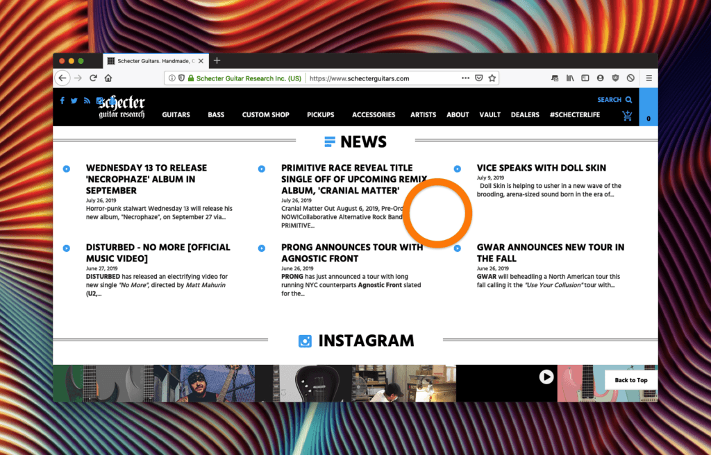711x455 pixels.
Task: Click the INSTAGRAM section heading
Action: 366,341
